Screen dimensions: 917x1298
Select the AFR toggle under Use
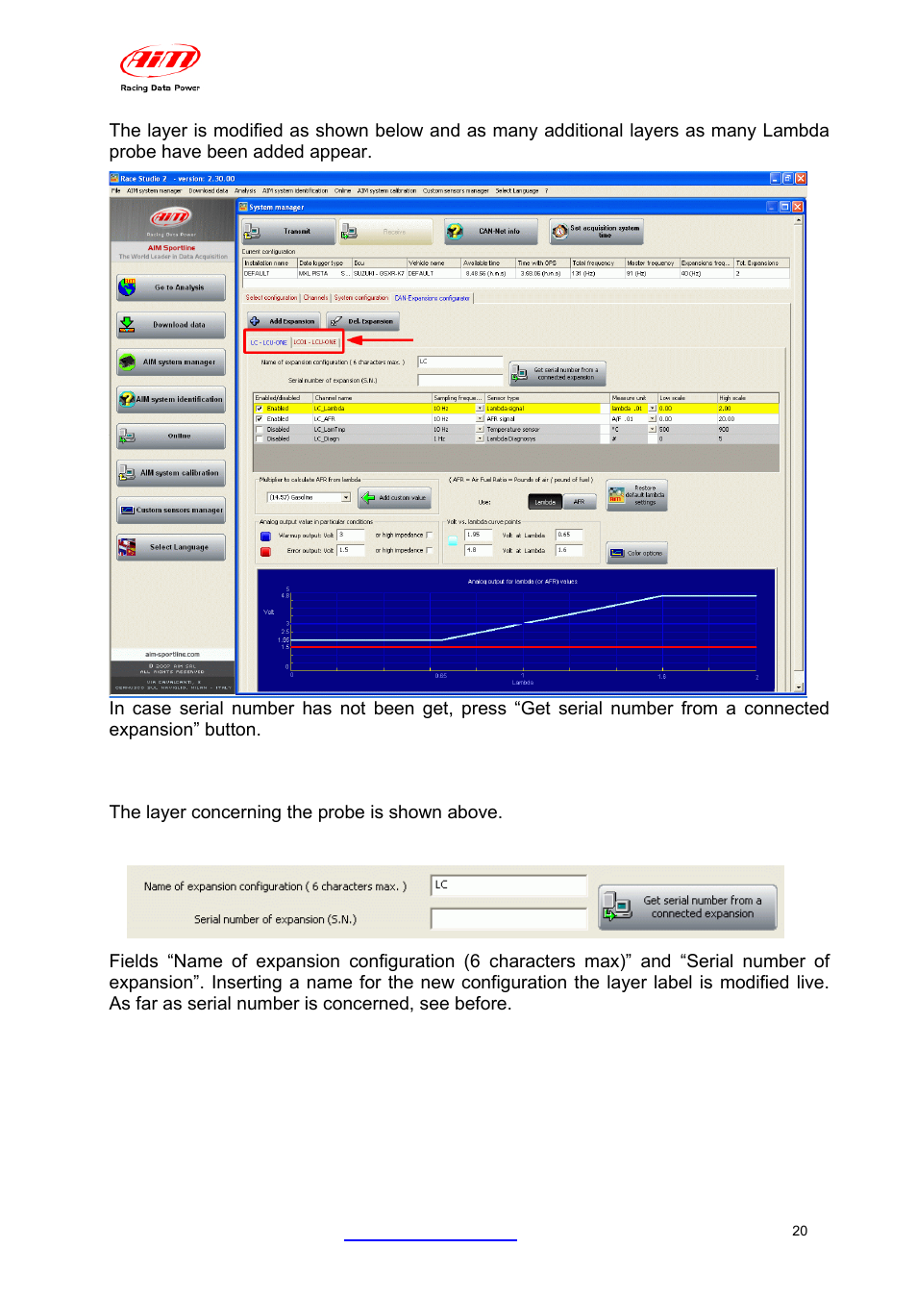pyautogui.click(x=580, y=502)
